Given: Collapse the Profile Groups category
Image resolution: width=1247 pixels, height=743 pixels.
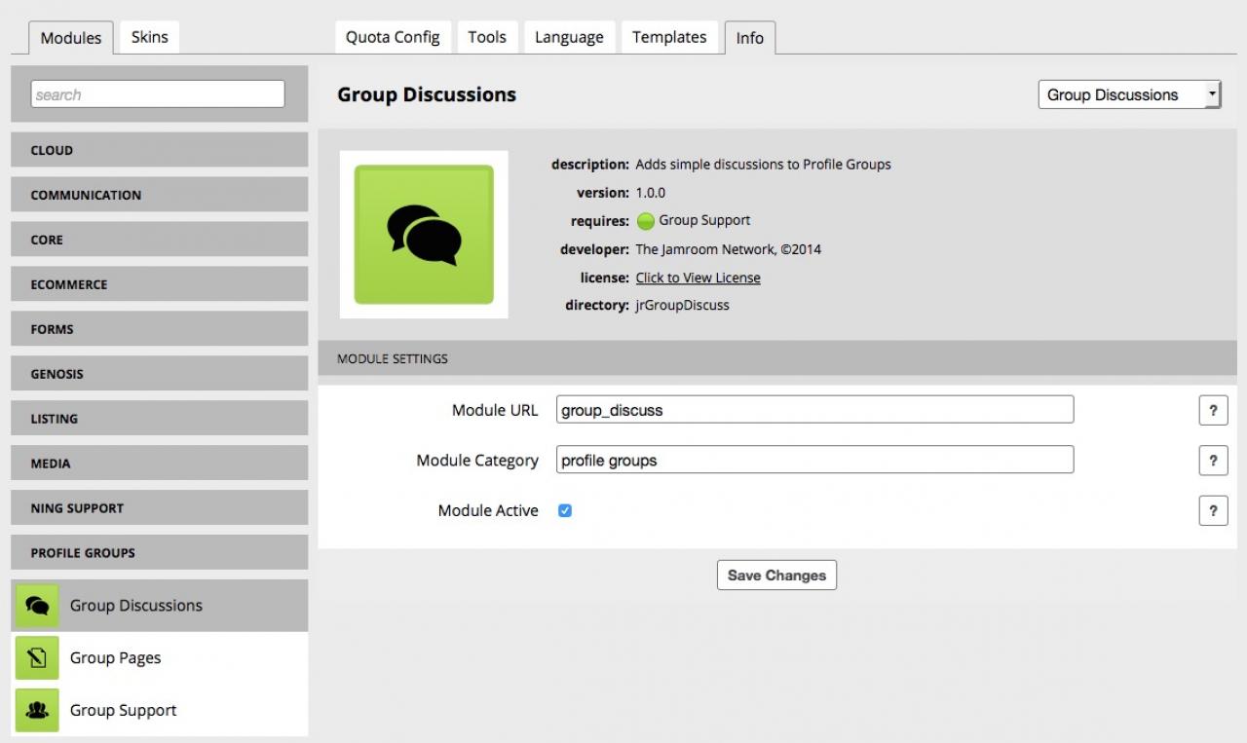Looking at the screenshot, I should [x=159, y=553].
